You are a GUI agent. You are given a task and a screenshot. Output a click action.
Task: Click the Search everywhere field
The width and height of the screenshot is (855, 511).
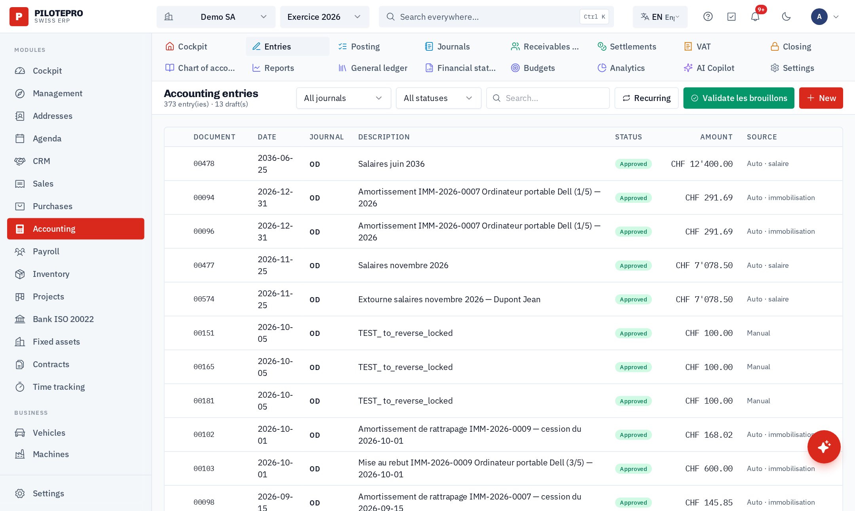[496, 17]
